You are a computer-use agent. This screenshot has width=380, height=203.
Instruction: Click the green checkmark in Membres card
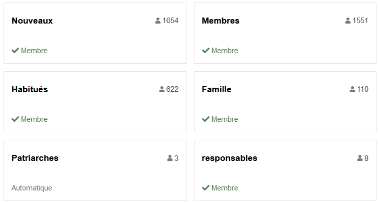click(x=206, y=51)
